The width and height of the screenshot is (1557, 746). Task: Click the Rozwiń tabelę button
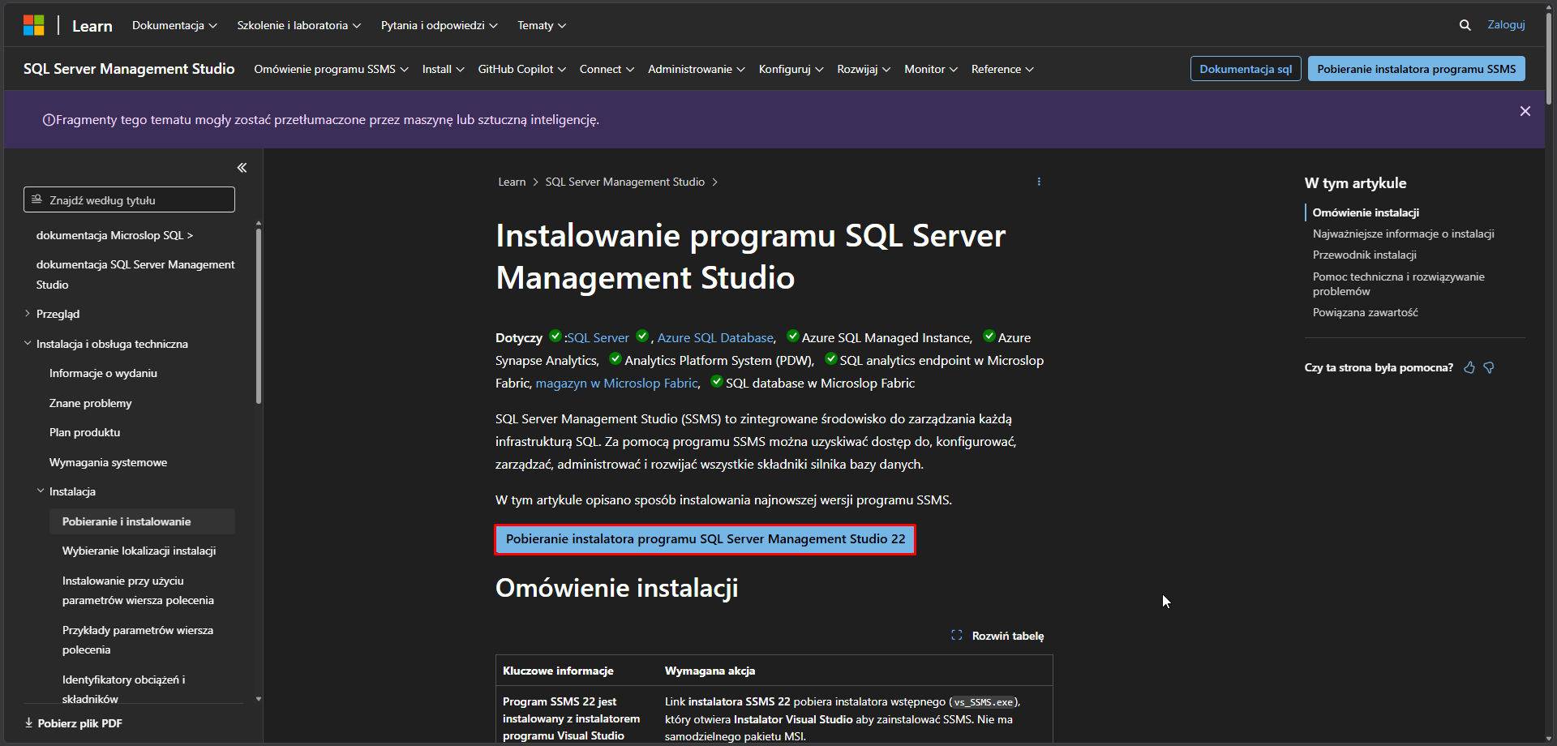click(997, 636)
